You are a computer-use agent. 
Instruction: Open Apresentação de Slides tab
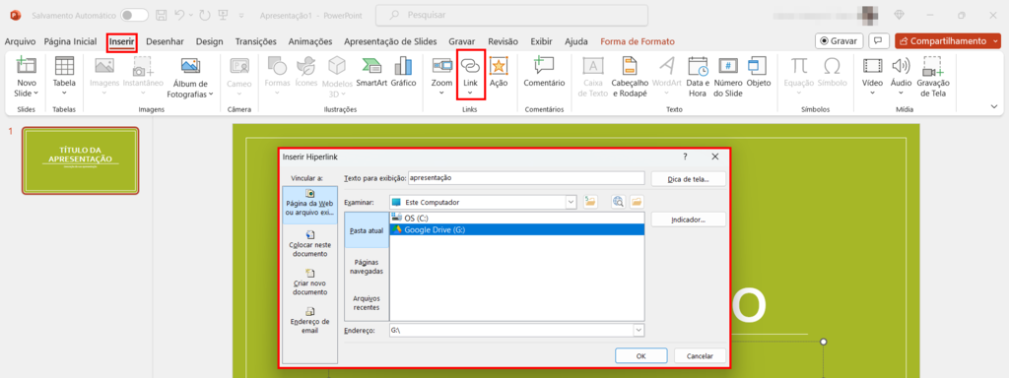(x=390, y=41)
